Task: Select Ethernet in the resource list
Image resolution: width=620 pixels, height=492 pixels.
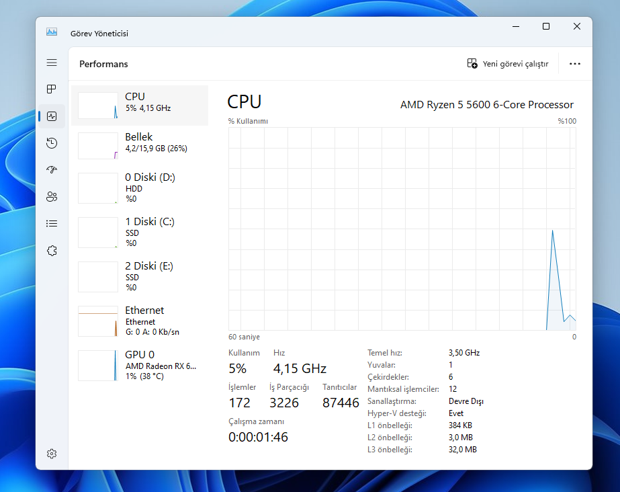Action: (140, 321)
